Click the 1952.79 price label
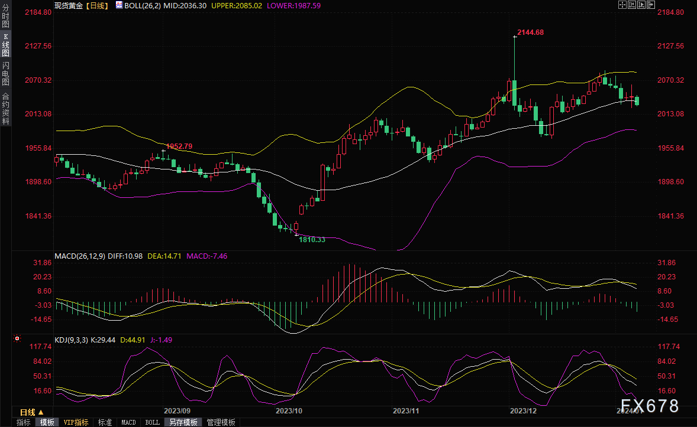Image resolution: width=697 pixels, height=427 pixels. (x=179, y=146)
